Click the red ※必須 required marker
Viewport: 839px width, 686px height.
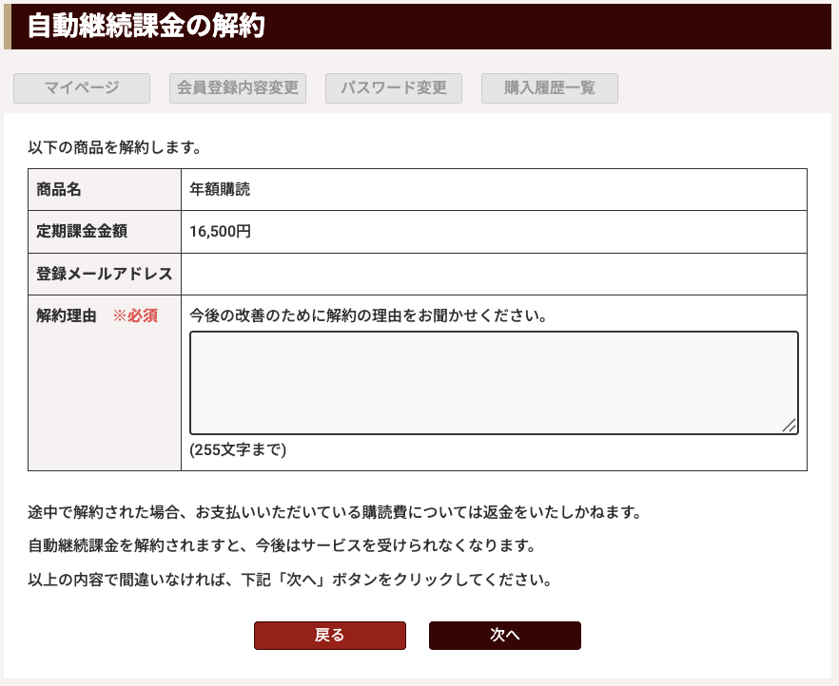[x=135, y=316]
